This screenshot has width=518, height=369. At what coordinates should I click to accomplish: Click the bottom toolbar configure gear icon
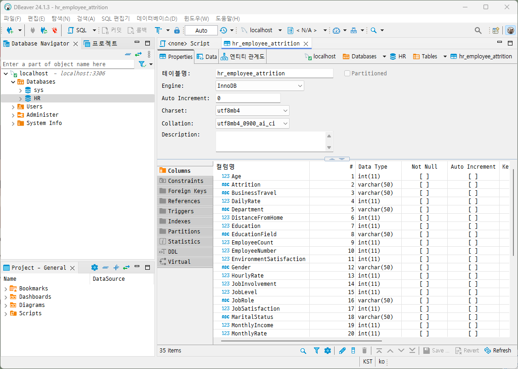pos(327,351)
